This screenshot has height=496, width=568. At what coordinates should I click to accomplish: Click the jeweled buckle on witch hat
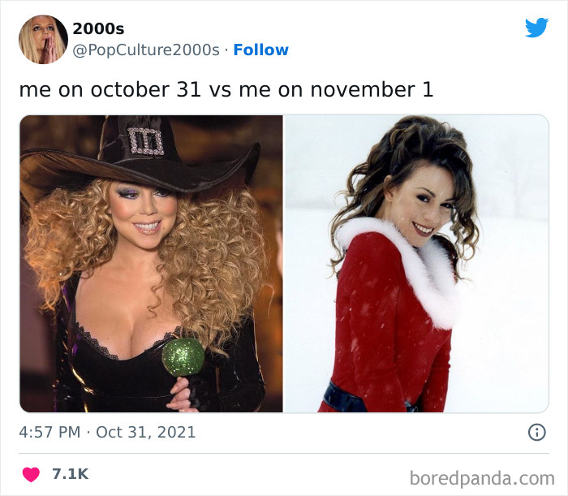(146, 141)
